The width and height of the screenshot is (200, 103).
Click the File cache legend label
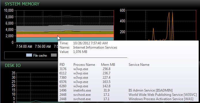point(40,56)
